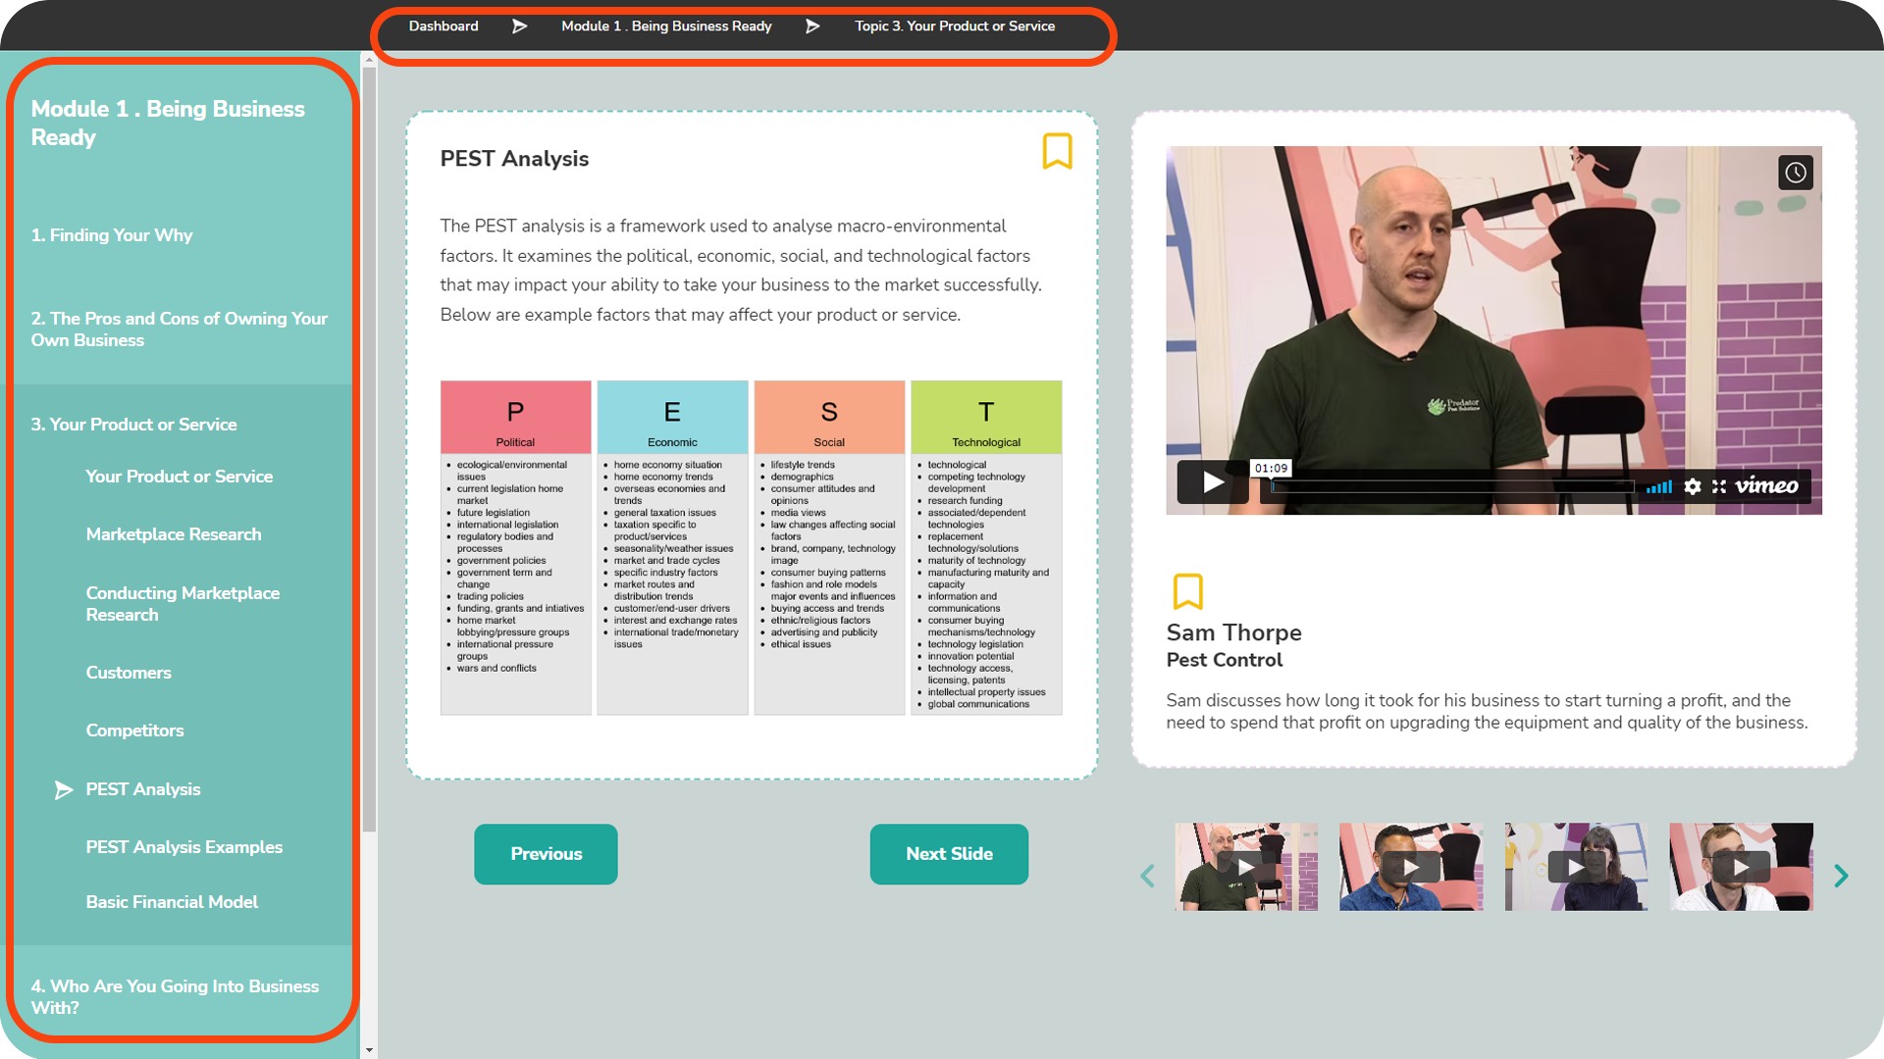Enter fullscreen on the video player
This screenshot has height=1059, width=1884.
1719,486
